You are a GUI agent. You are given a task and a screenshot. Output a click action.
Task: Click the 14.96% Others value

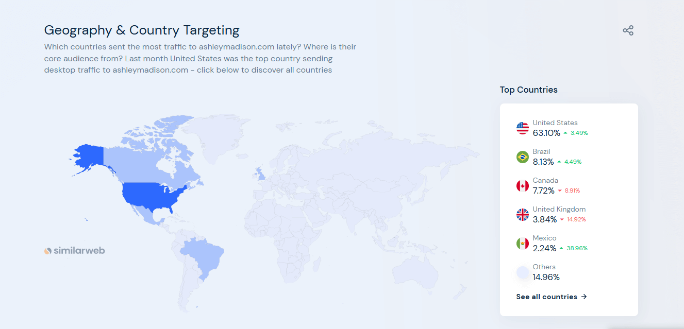click(546, 277)
